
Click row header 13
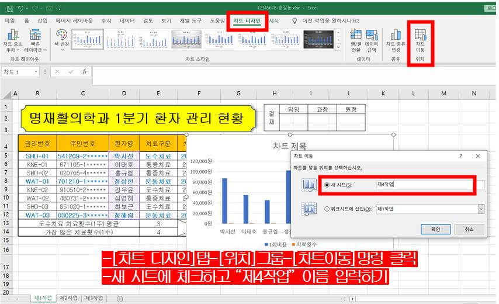click(x=6, y=223)
